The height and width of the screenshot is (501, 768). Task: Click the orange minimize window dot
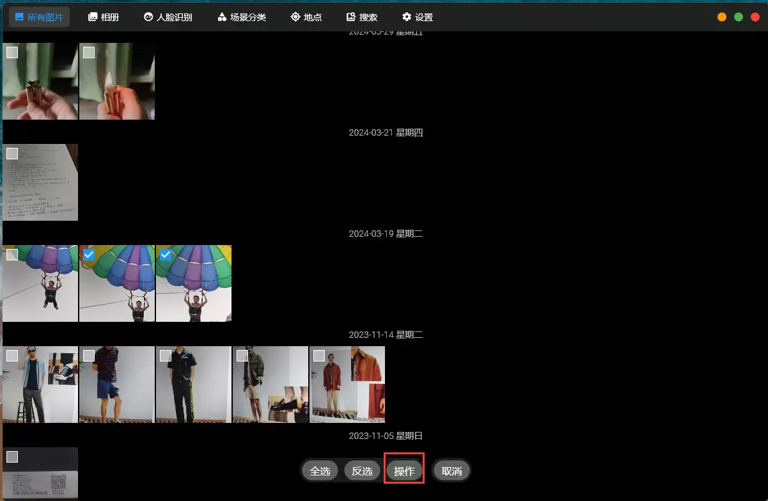[x=722, y=17]
